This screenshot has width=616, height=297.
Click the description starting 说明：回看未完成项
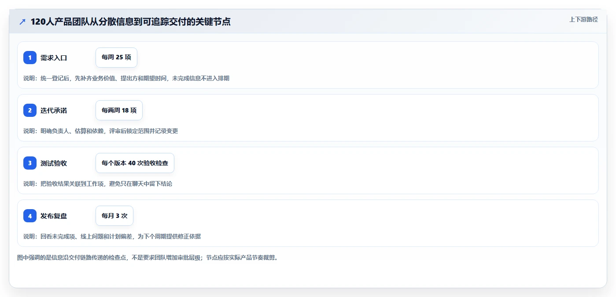pyautogui.click(x=112, y=236)
